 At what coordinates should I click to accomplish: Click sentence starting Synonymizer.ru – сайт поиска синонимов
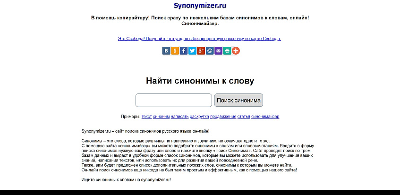(x=145, y=131)
